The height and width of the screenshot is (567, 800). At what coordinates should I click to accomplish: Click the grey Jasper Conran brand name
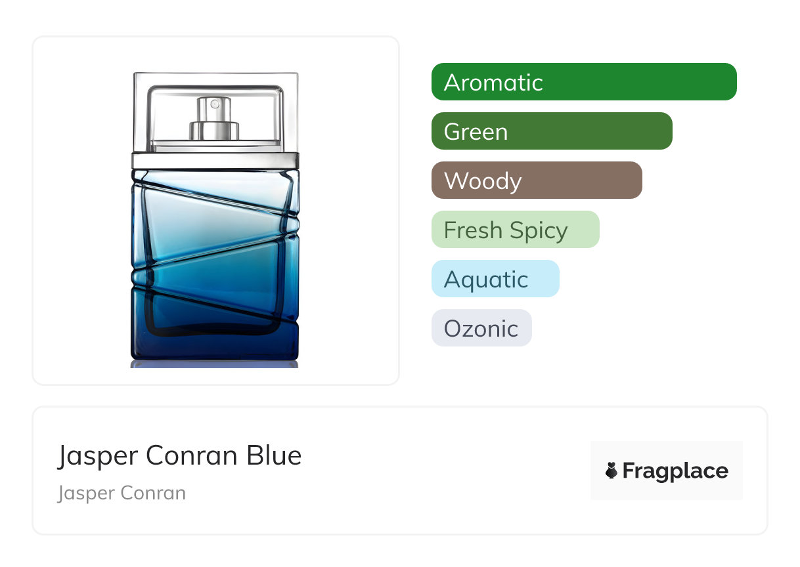coord(122,493)
